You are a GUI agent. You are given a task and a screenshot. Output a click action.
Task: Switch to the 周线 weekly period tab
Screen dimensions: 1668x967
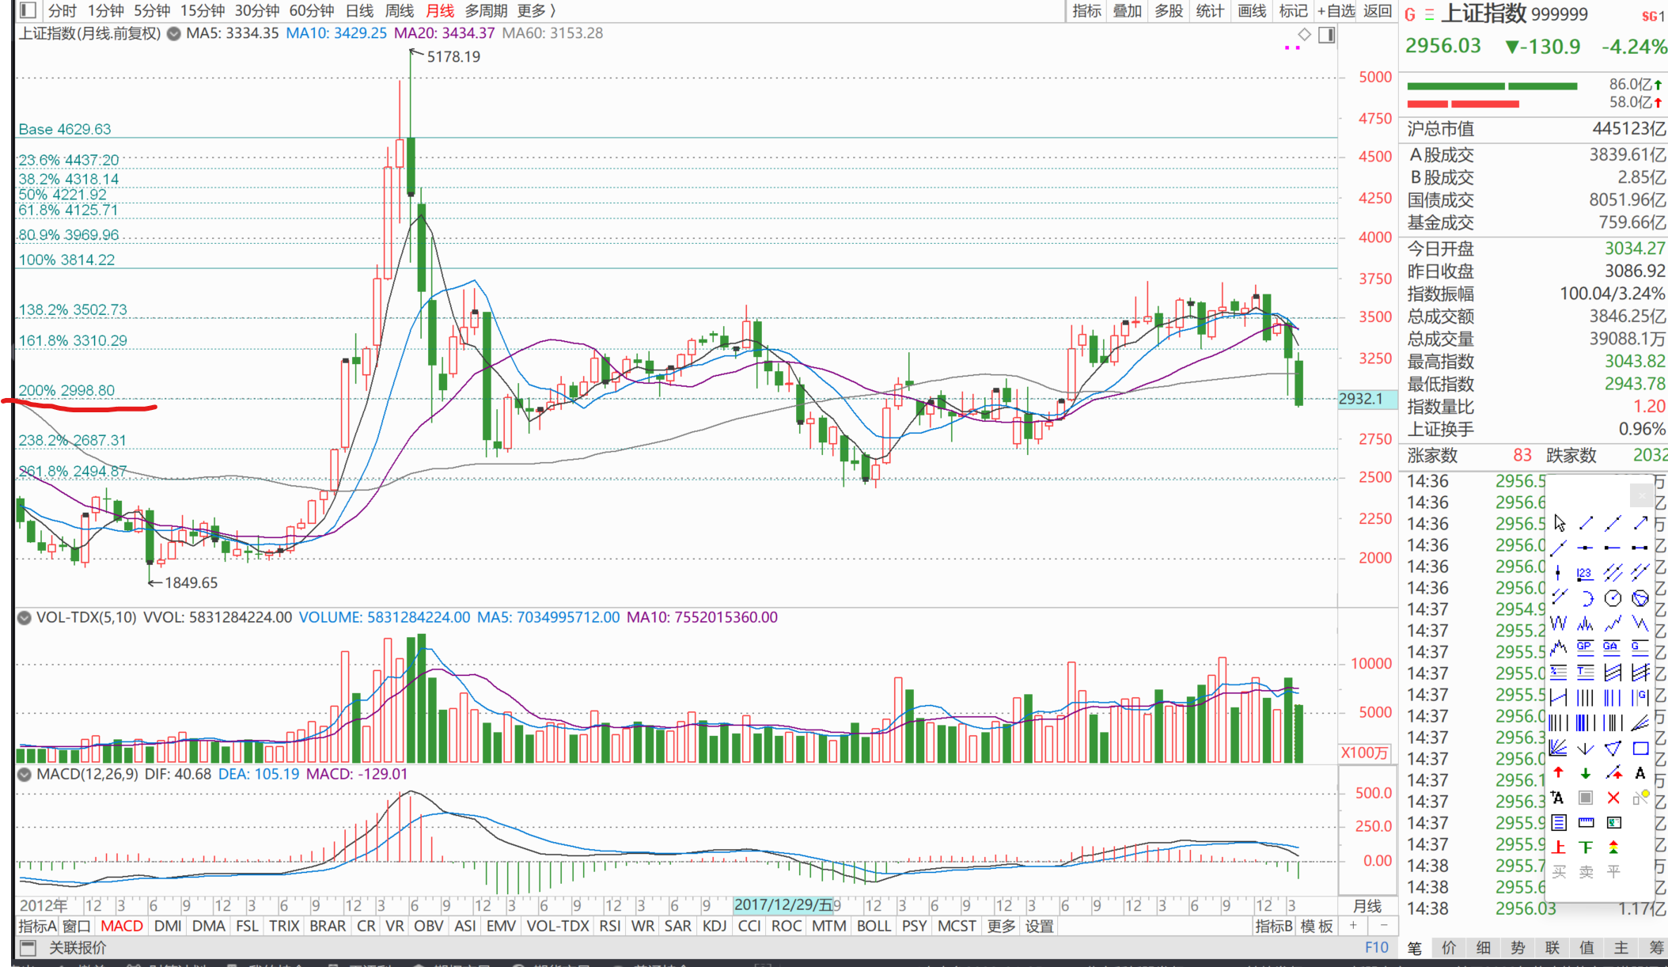click(399, 10)
